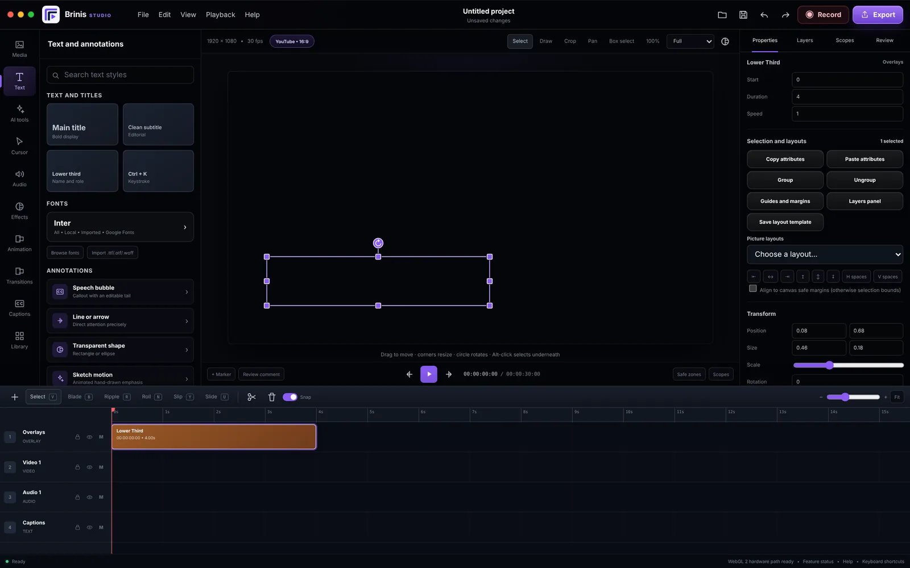The image size is (910, 568).
Task: Open the File menu
Action: (143, 15)
